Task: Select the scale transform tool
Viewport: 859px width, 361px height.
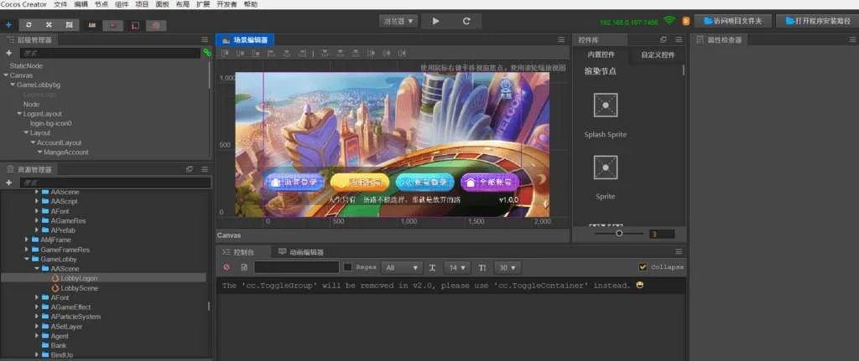Action: click(49, 24)
